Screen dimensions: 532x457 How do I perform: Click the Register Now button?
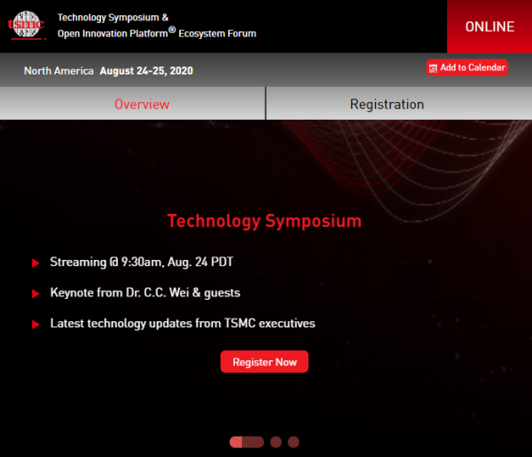(x=264, y=361)
